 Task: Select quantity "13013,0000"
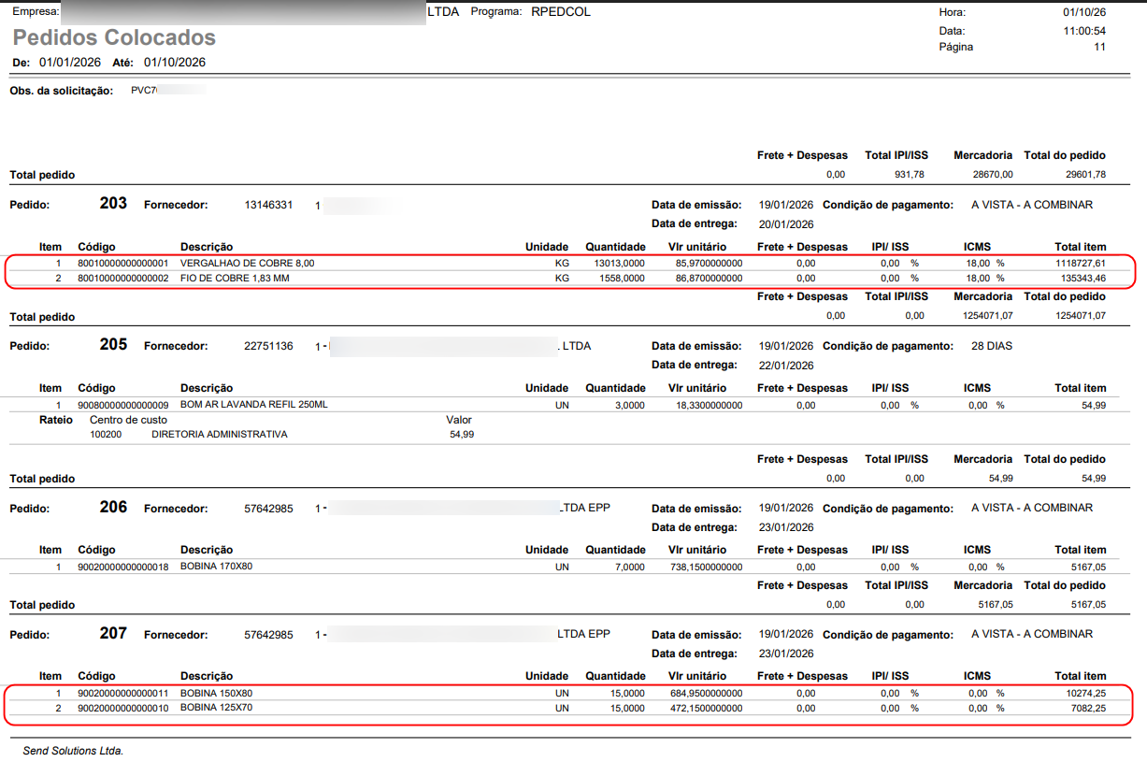(x=620, y=264)
